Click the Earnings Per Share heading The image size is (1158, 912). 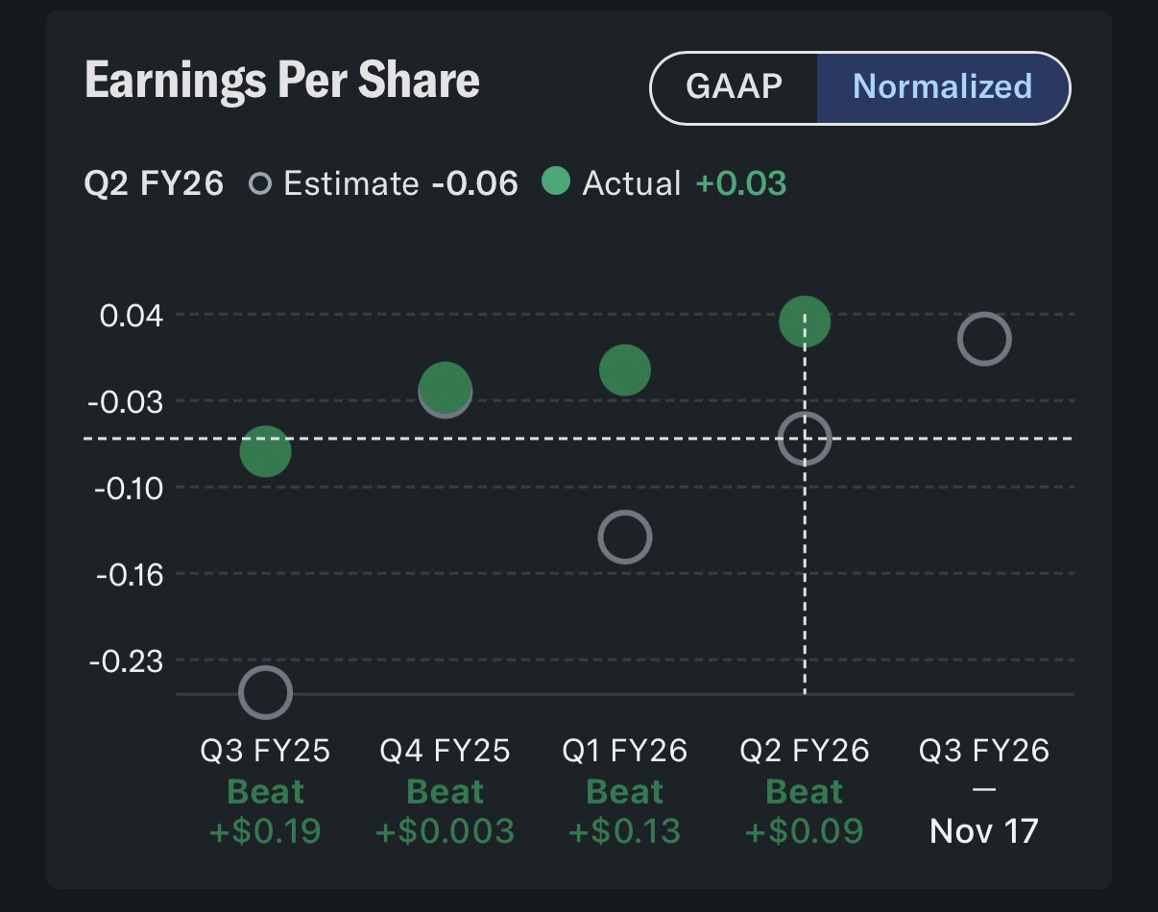pos(282,80)
